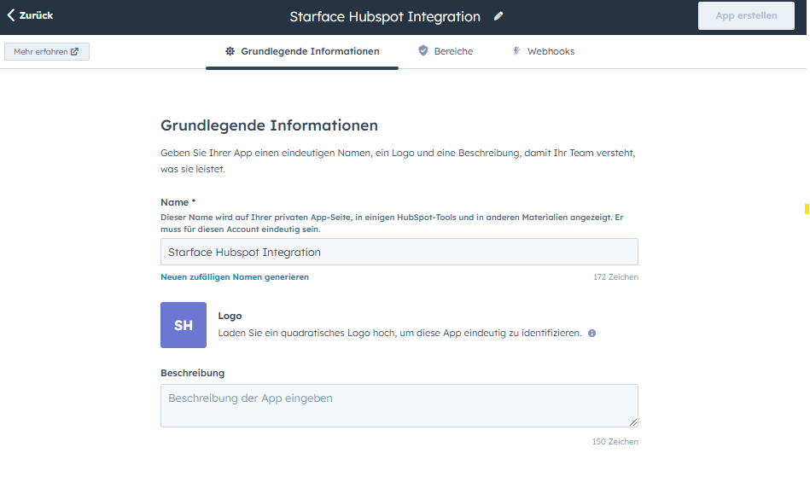This screenshot has height=488, width=810.
Task: Click the external link icon in Mehr erfahren
Action: click(x=74, y=52)
